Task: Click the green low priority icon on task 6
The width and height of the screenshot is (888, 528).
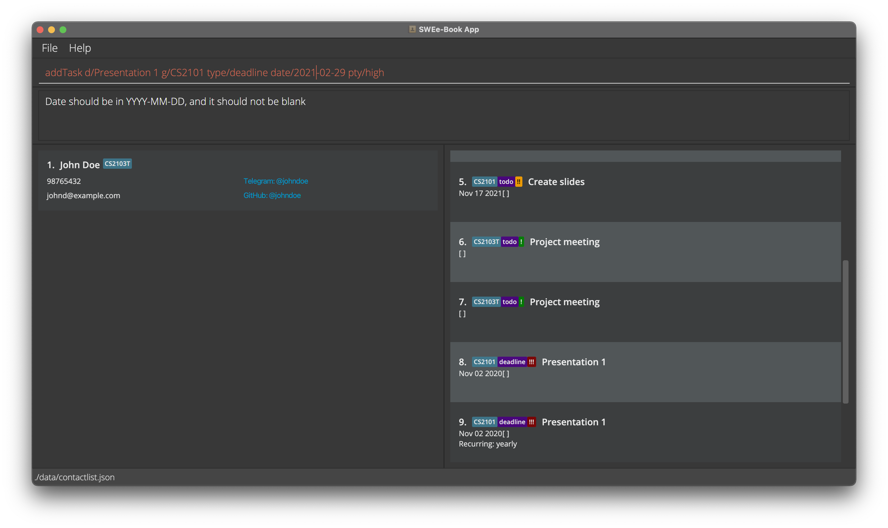Action: [521, 242]
